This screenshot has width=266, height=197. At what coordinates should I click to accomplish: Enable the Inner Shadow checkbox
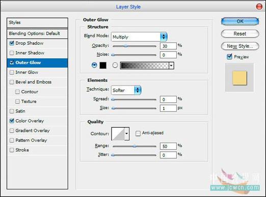pyautogui.click(x=12, y=53)
